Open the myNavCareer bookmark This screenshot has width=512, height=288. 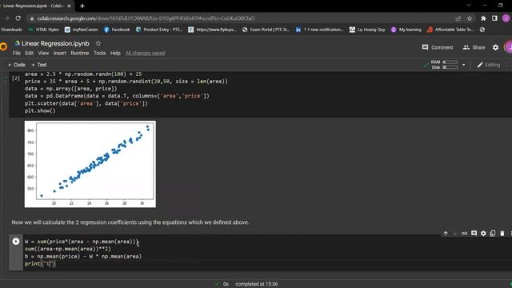[82, 30]
